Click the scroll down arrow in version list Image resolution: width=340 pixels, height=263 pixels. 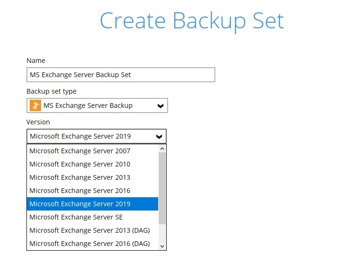coord(162,246)
